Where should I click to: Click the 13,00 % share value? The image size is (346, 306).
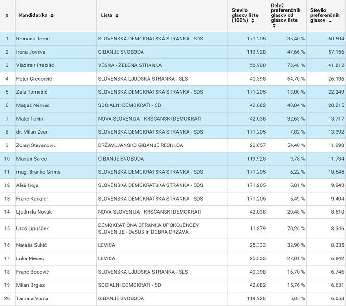296,92
